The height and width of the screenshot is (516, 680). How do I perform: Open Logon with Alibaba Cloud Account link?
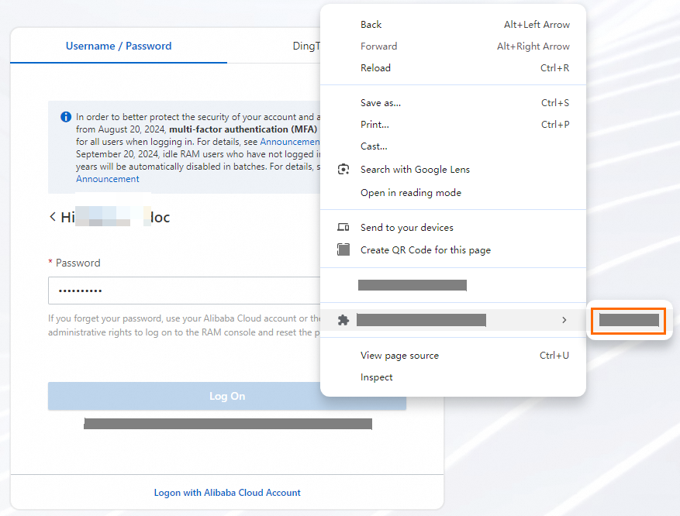[x=227, y=493]
